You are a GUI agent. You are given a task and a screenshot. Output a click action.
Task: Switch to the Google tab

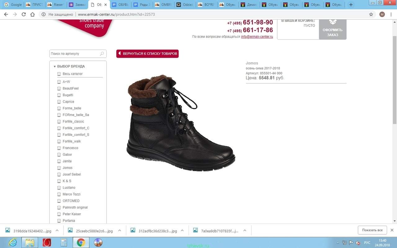pyautogui.click(x=13, y=5)
